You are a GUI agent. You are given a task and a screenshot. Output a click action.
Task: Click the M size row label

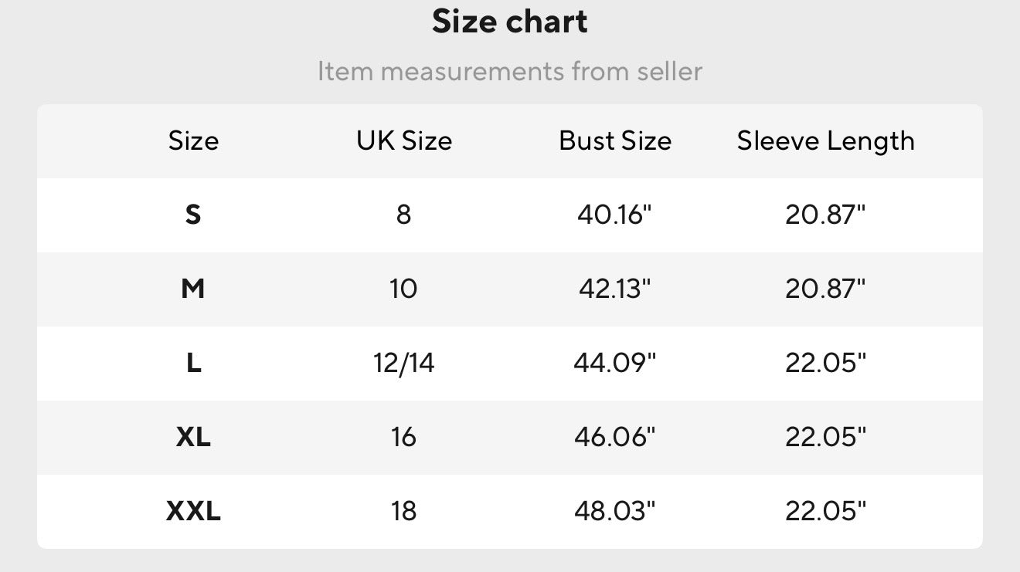pyautogui.click(x=193, y=289)
